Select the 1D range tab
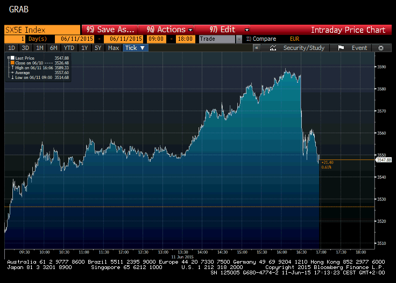396x283 pixels. (x=12, y=48)
